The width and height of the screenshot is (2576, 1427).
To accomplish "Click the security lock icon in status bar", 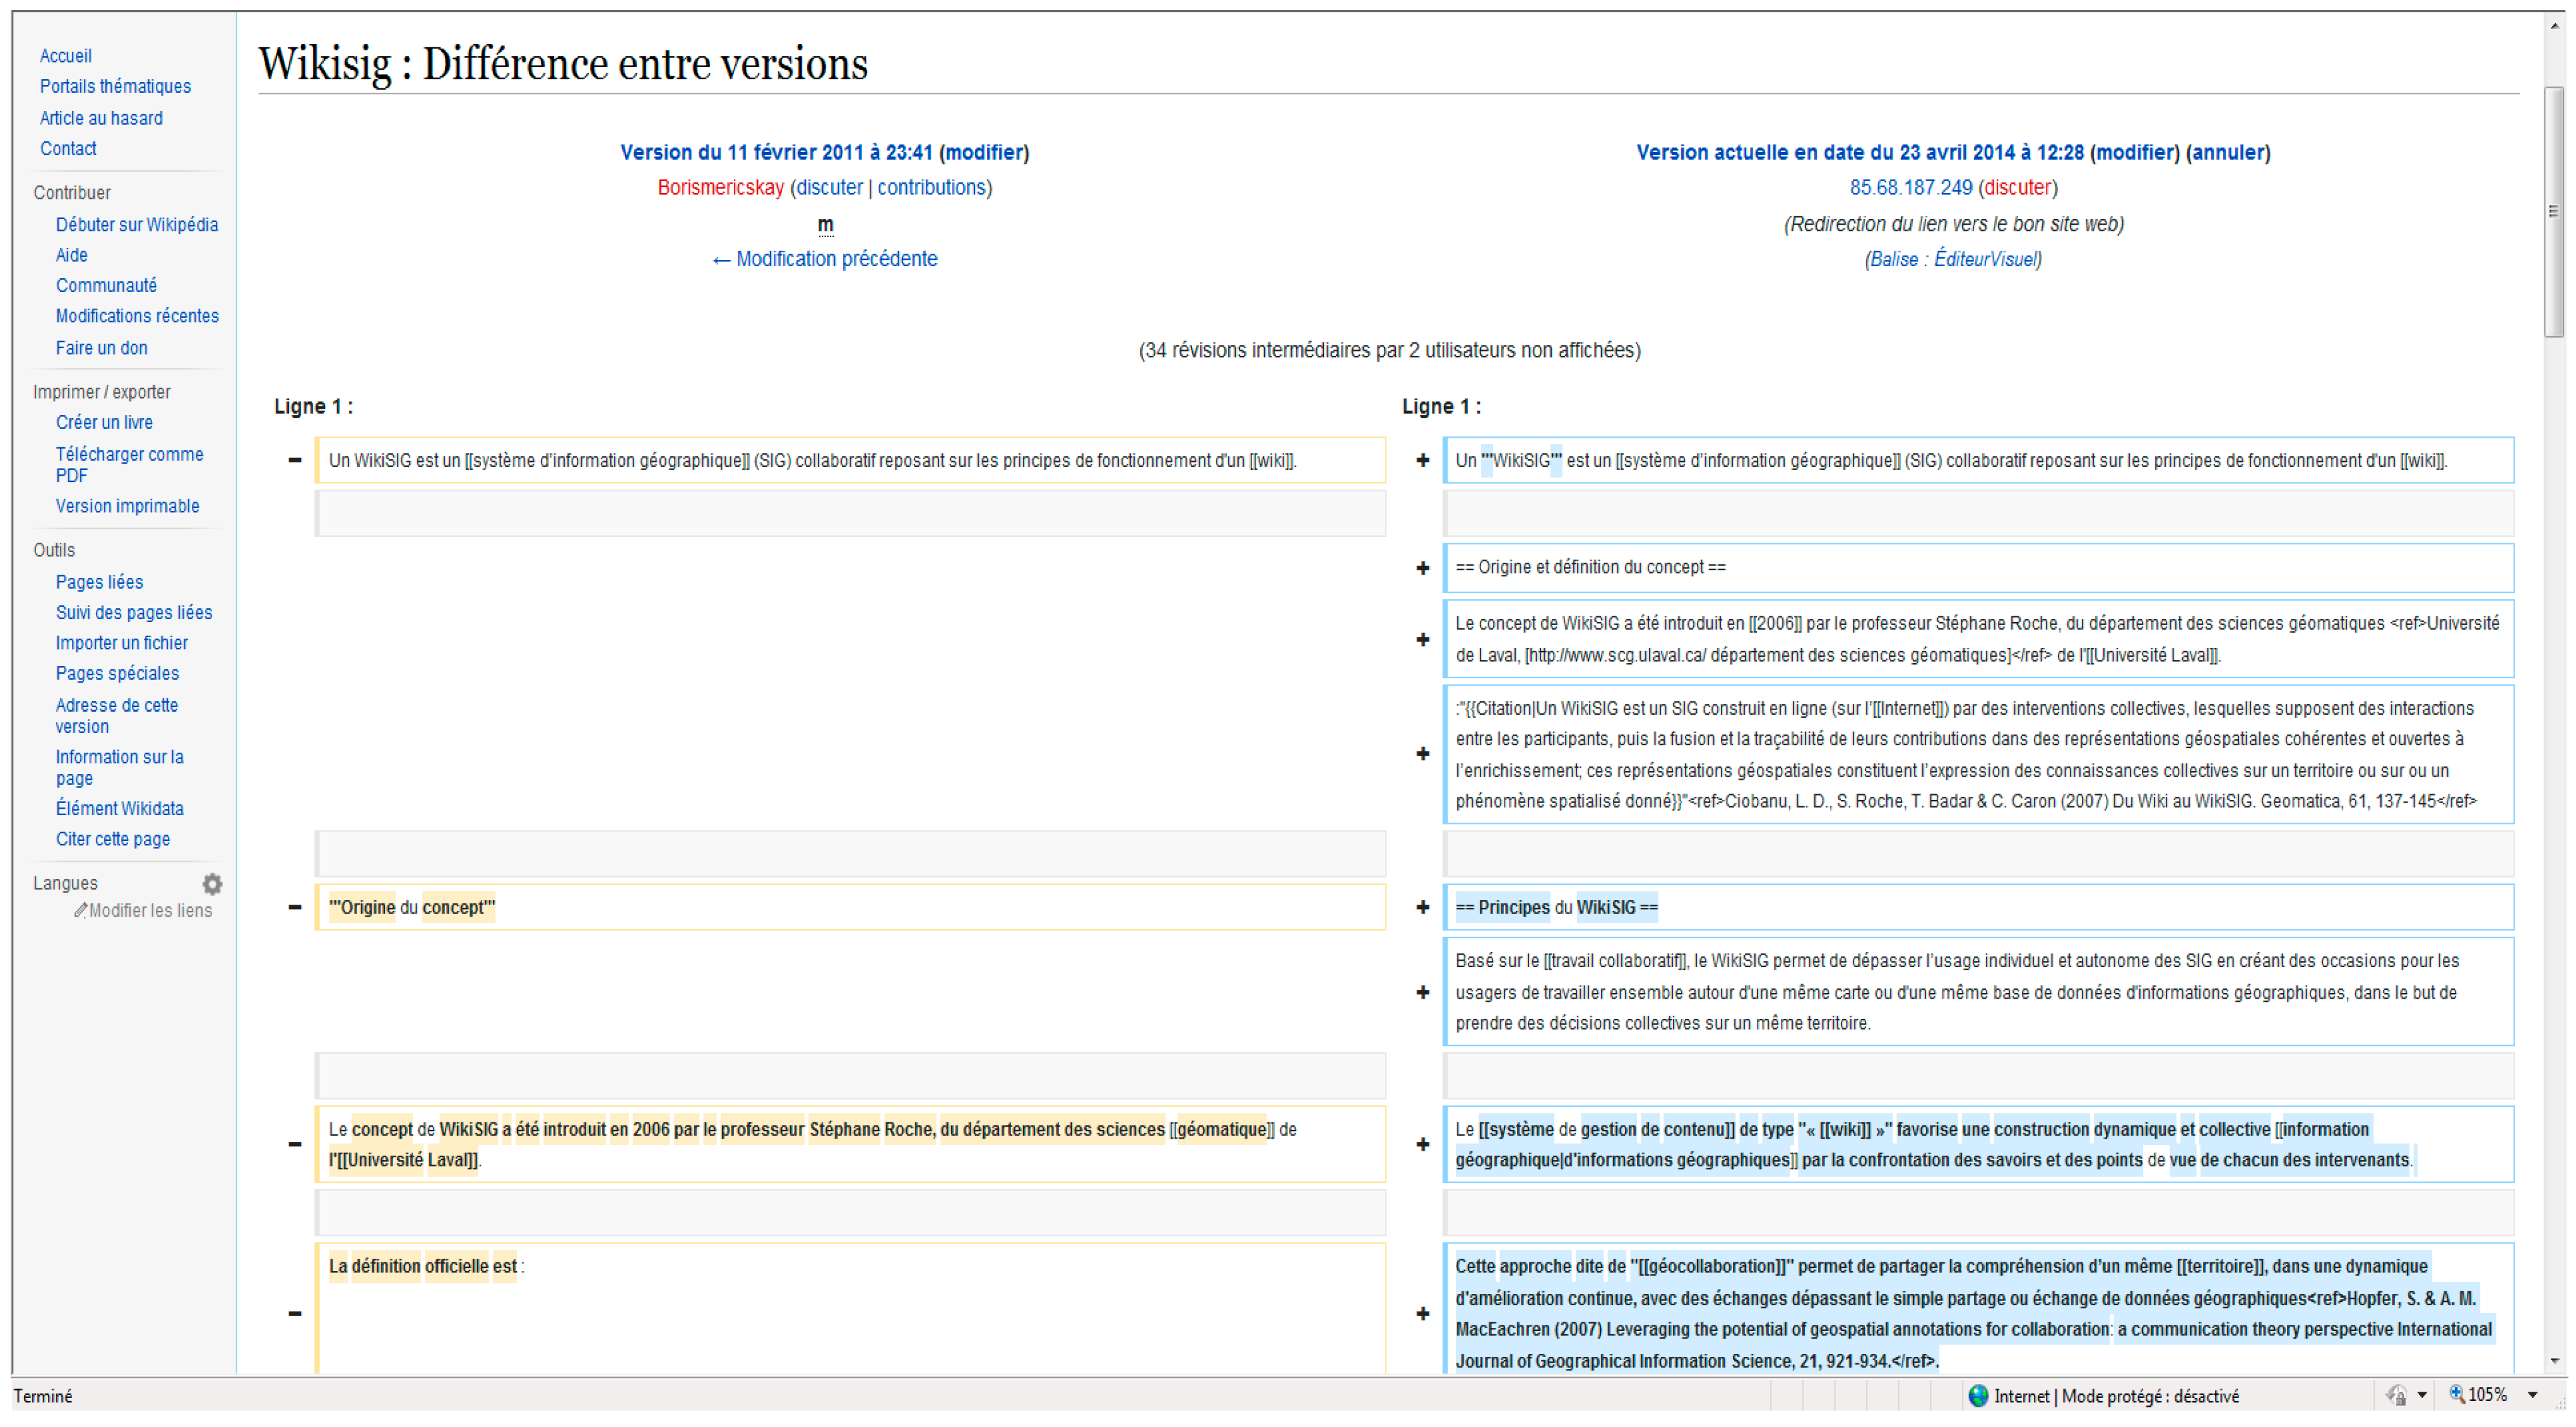I will pos(2397,1396).
